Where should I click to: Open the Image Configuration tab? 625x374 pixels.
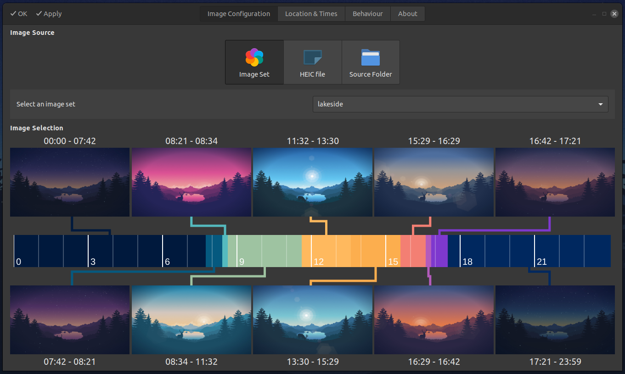coord(238,14)
